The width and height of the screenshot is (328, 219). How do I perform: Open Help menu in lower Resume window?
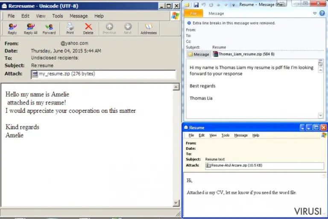[x=256, y=135]
